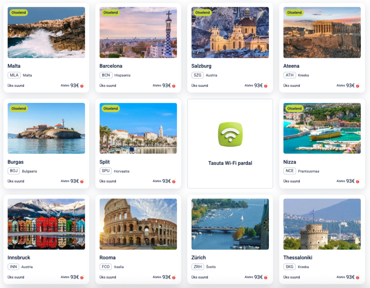
Task: Open the Rooma Colosseum photo
Action: [x=138, y=224]
